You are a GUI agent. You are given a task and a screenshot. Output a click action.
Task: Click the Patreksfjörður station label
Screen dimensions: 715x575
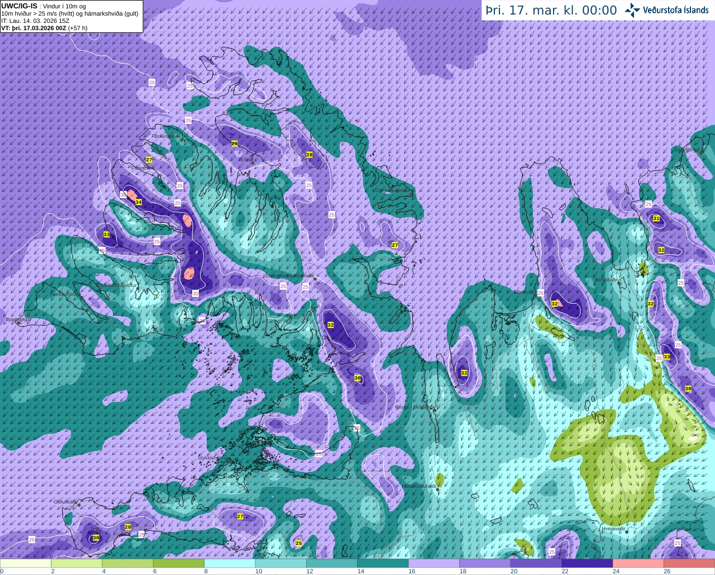(65, 294)
